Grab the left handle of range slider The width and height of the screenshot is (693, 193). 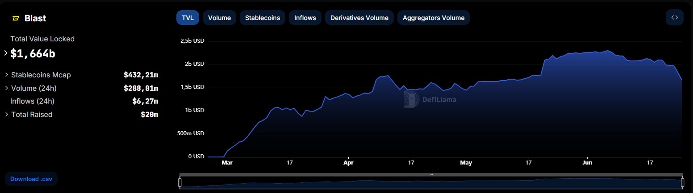[x=180, y=182]
